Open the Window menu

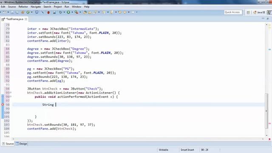point(76,7)
